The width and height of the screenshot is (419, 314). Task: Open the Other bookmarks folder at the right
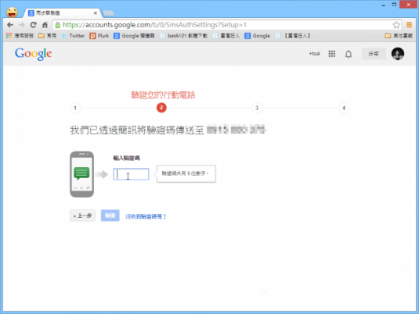399,35
